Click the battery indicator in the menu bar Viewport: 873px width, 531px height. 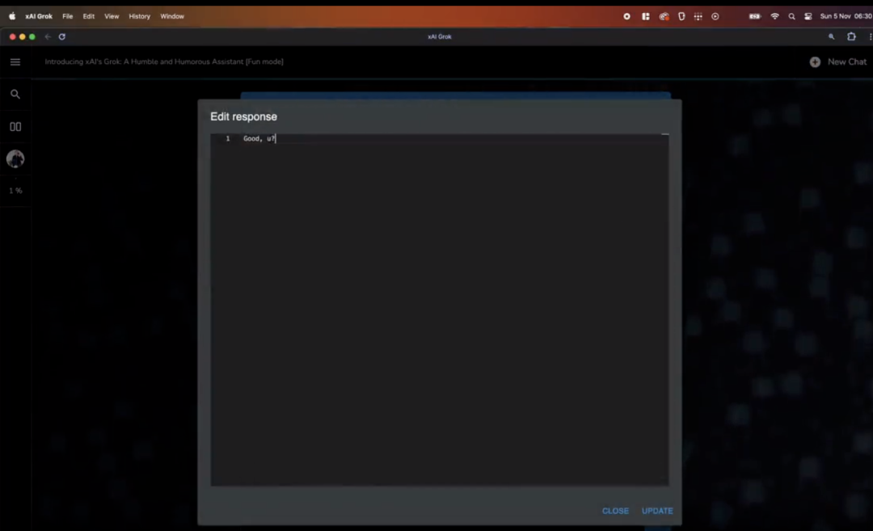click(754, 16)
